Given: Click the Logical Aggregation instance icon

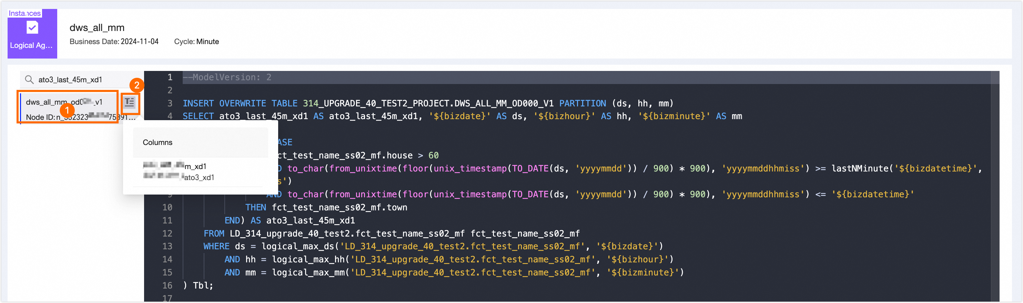Looking at the screenshot, I should [x=32, y=34].
